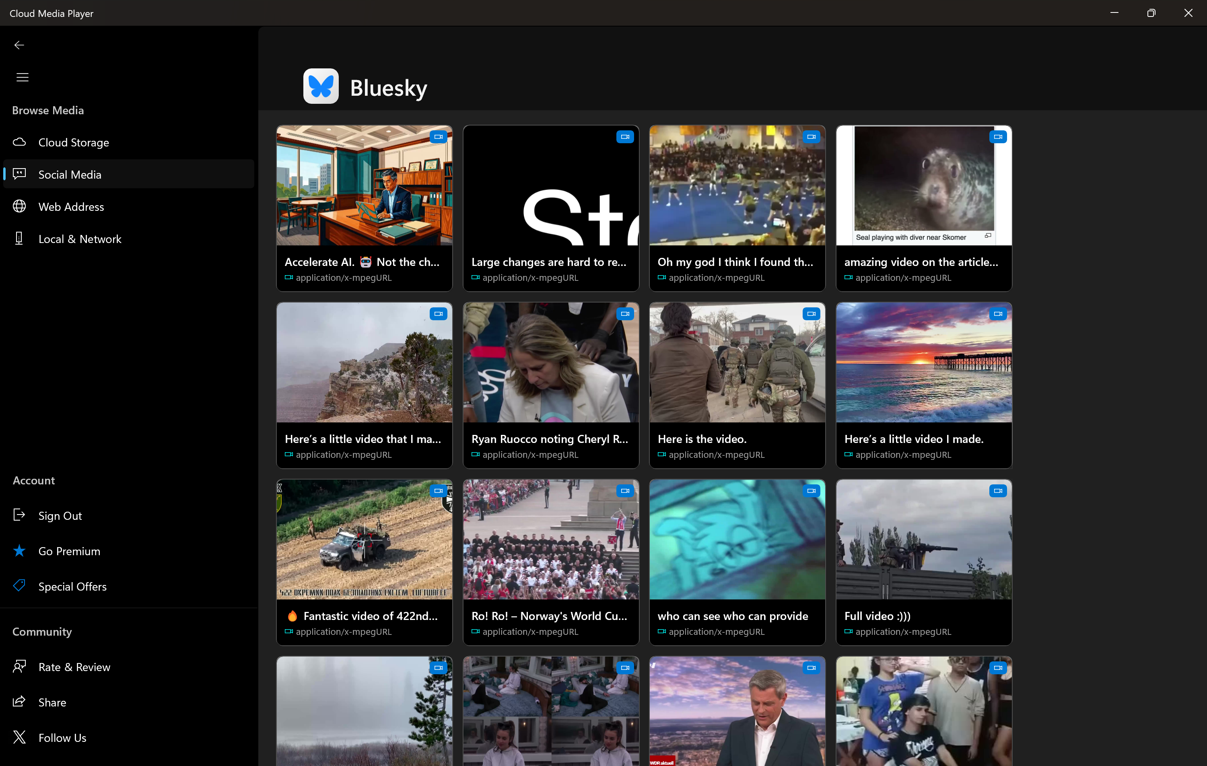The height and width of the screenshot is (766, 1207).
Task: Click video badge on amazing video card
Action: 998,137
